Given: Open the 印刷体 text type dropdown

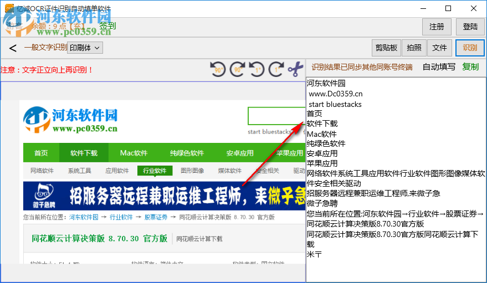Looking at the screenshot, I should [85, 48].
